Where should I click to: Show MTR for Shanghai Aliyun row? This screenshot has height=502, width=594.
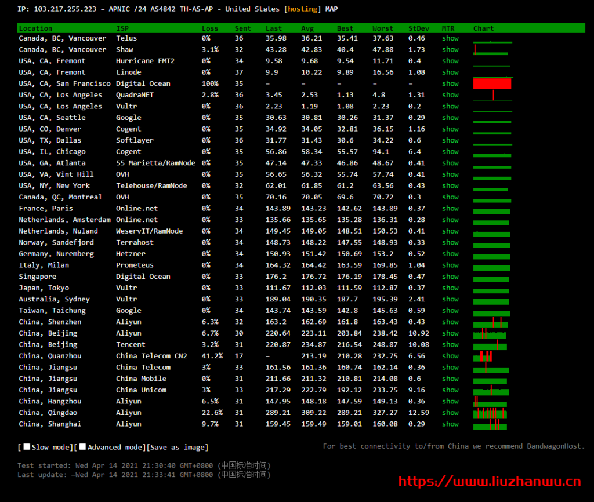click(450, 424)
